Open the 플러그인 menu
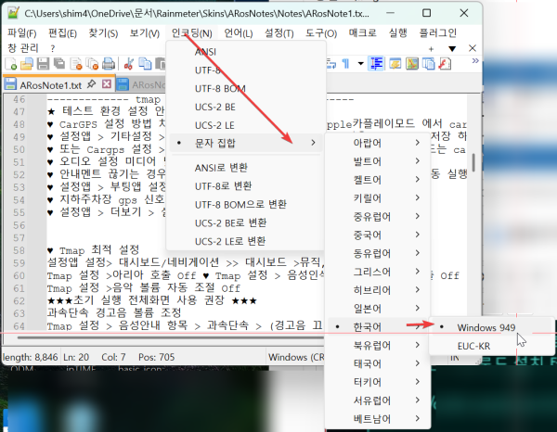Viewport: 557px width, 432px height. pyautogui.click(x=437, y=33)
